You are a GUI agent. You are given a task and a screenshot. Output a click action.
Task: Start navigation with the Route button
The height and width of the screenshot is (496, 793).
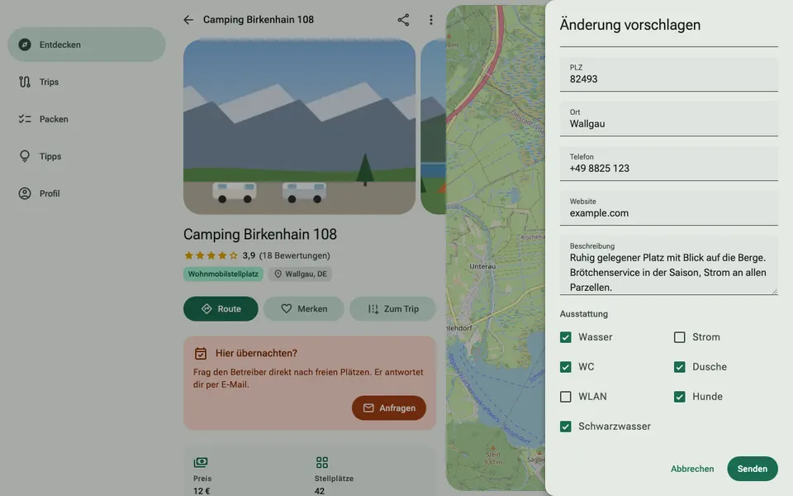[221, 308]
